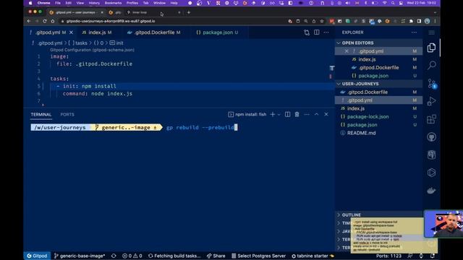Open the Window menu in menu bar
Screen dimensions: 463x260
pos(159,3)
